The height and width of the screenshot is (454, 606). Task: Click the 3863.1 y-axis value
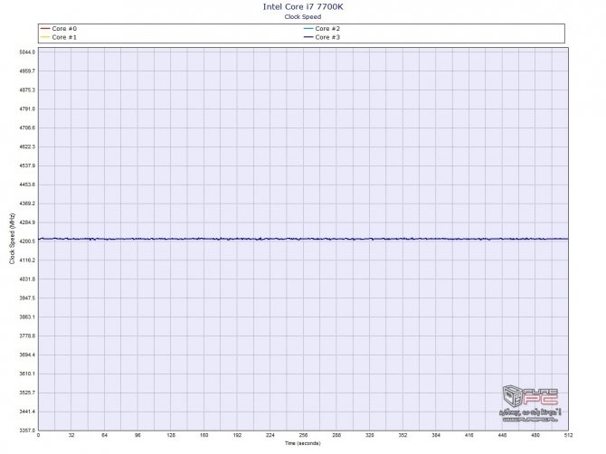tap(27, 317)
